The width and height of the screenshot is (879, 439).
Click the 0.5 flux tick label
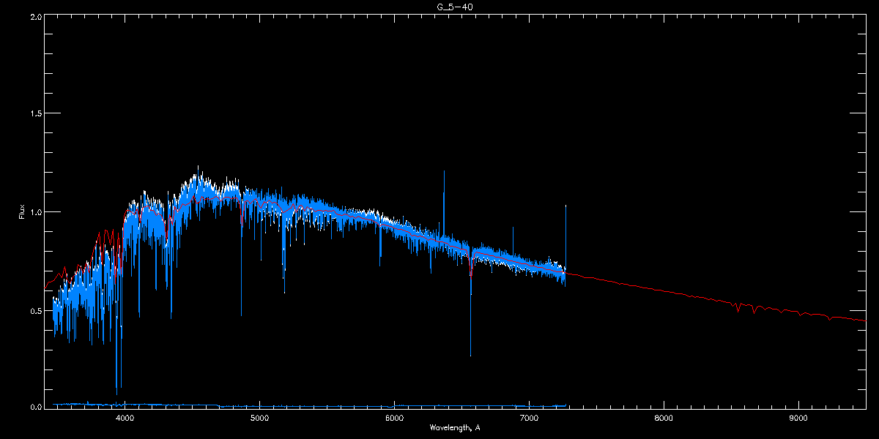coord(34,310)
